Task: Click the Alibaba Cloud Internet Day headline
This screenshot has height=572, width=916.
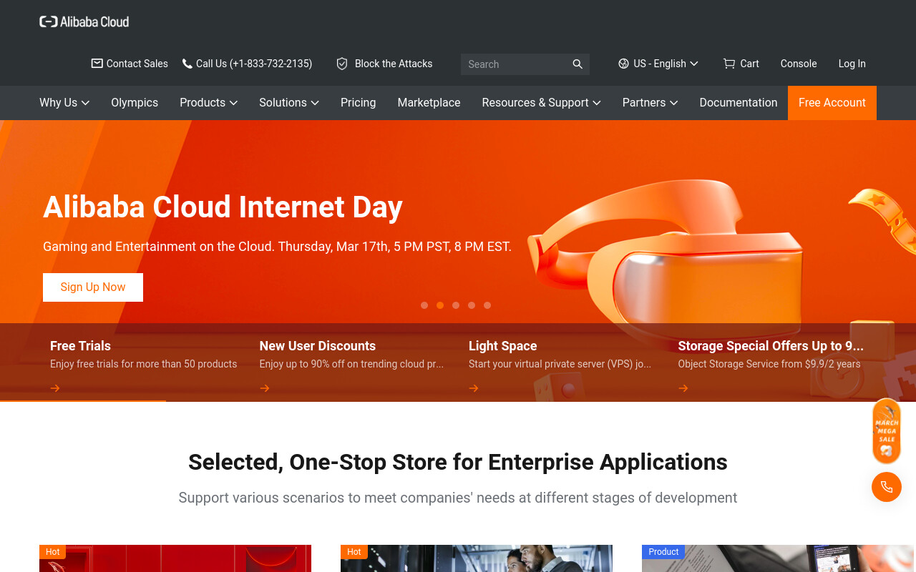Action: pos(223,207)
